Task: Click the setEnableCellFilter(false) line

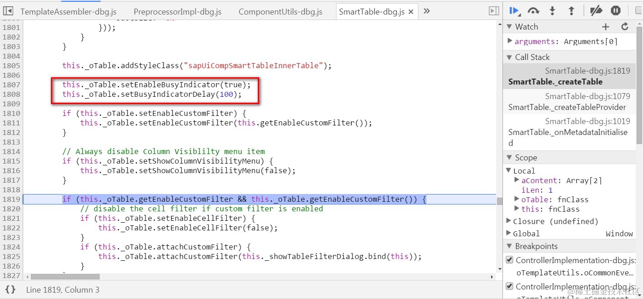Action: [x=188, y=228]
